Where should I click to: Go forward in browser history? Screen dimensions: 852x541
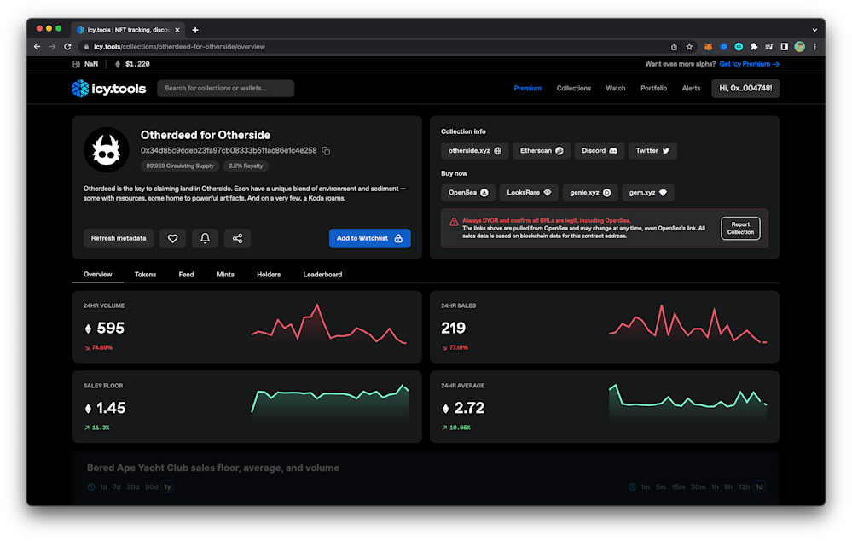[52, 47]
